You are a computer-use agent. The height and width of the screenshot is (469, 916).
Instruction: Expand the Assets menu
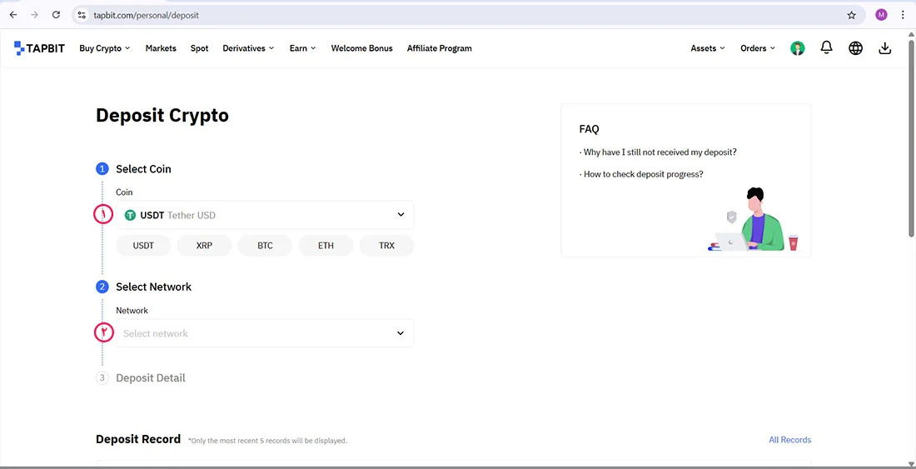(x=708, y=48)
